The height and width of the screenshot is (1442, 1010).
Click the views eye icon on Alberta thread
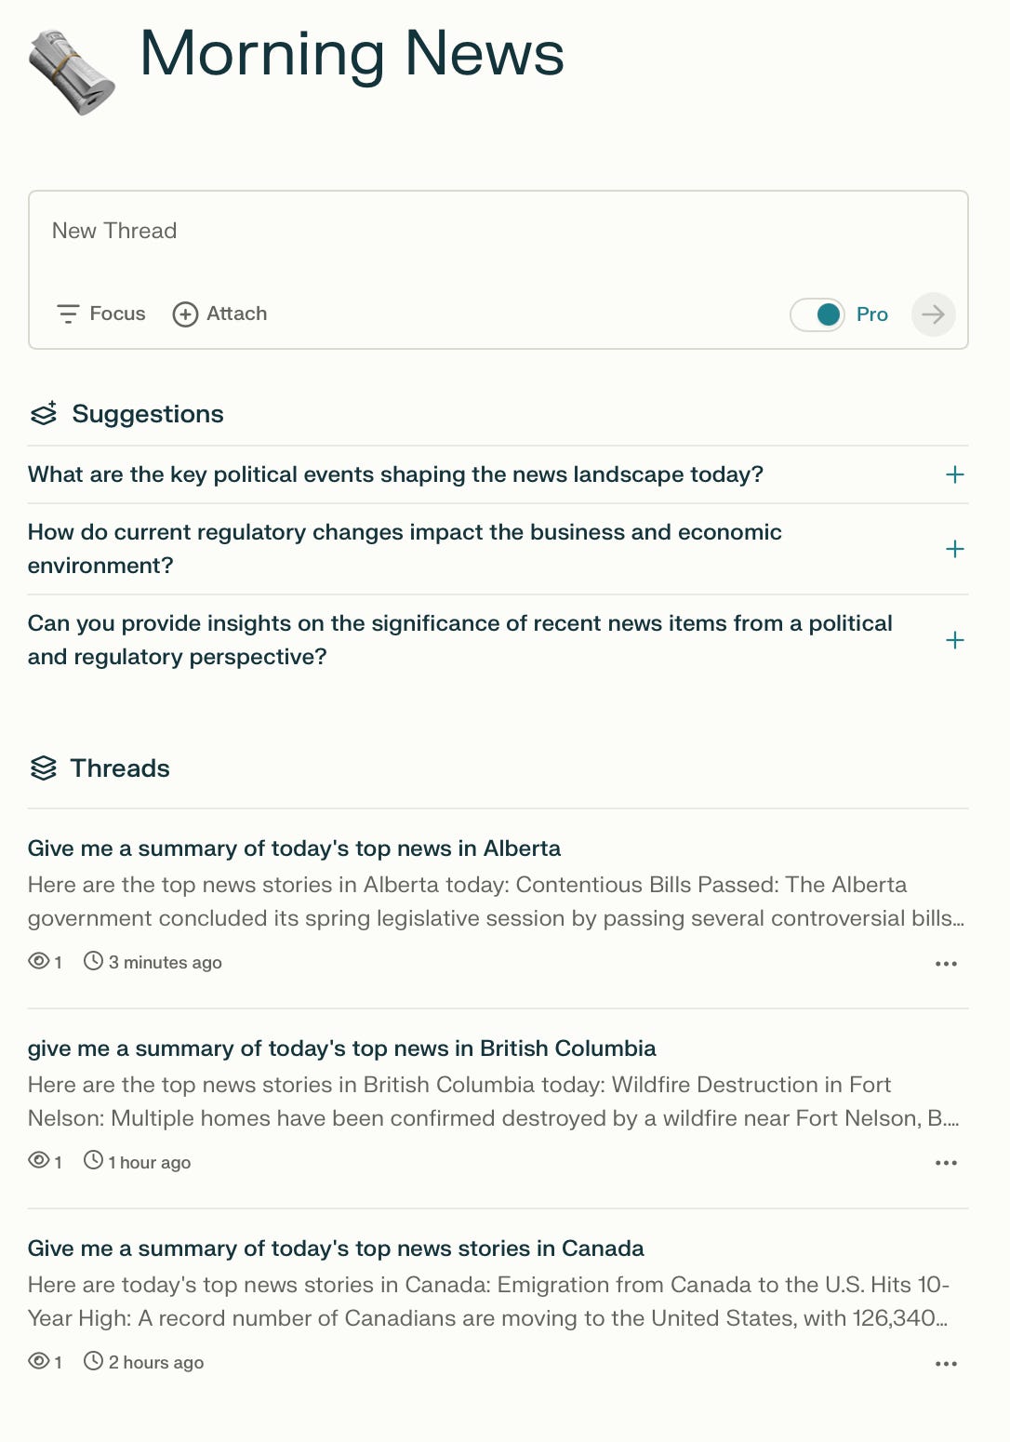tap(39, 961)
